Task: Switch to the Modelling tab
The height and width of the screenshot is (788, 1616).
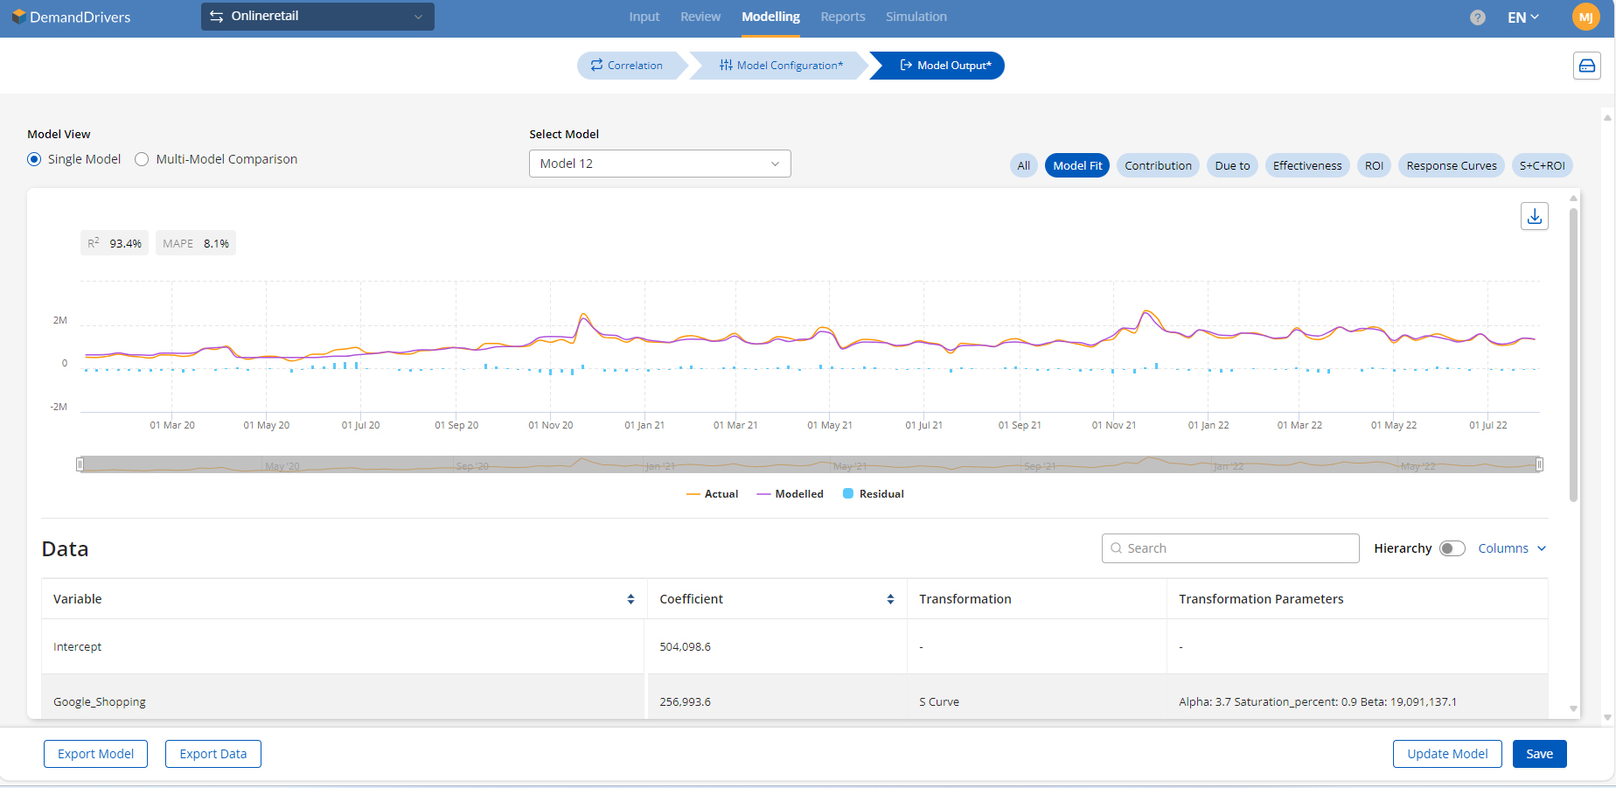Action: [770, 17]
